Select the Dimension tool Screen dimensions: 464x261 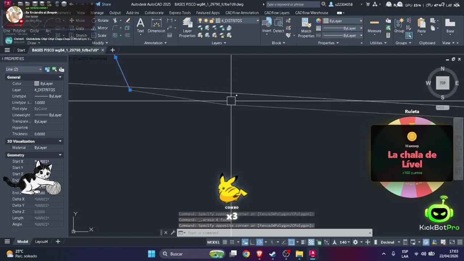click(x=156, y=25)
